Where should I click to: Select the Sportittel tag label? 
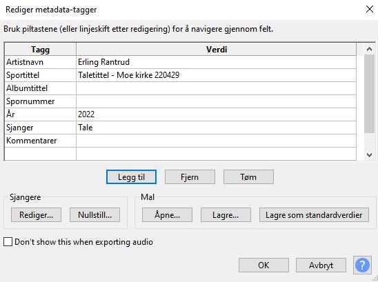coord(40,75)
